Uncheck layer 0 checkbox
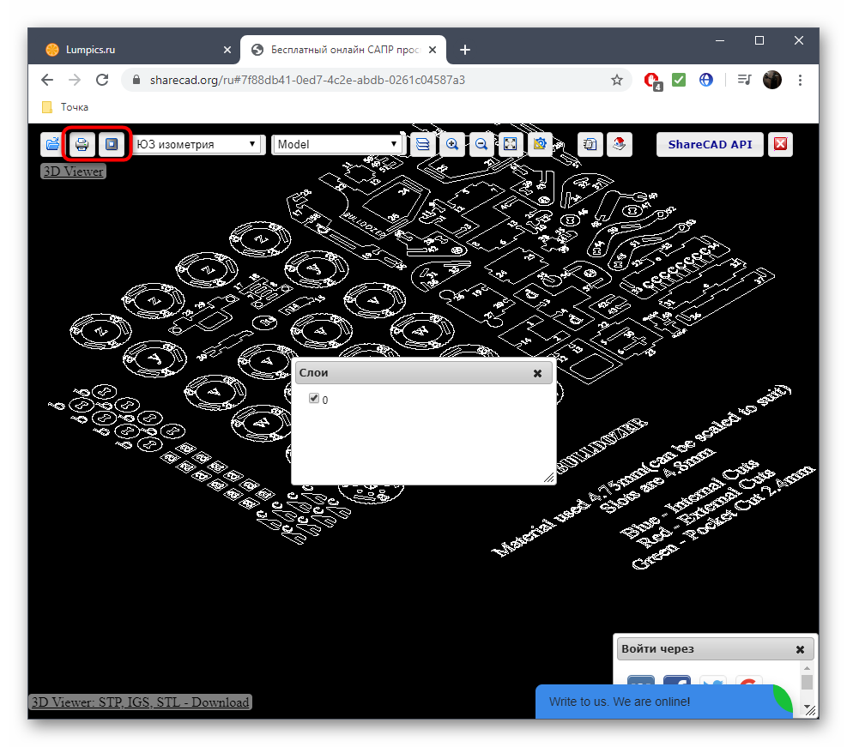 [x=314, y=399]
